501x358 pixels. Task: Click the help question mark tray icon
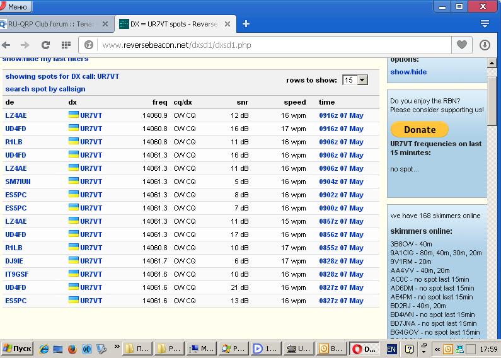tap(409, 349)
